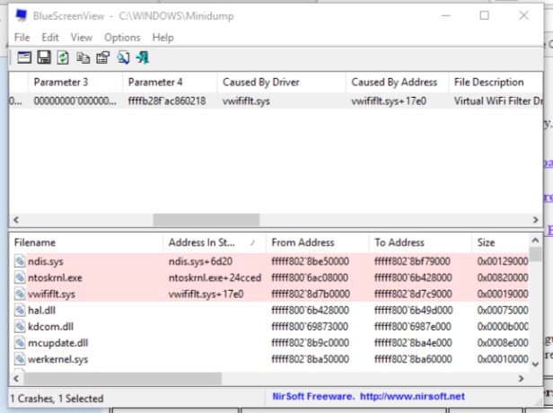The image size is (553, 413).
Task: Open the View menu
Action: click(x=82, y=38)
